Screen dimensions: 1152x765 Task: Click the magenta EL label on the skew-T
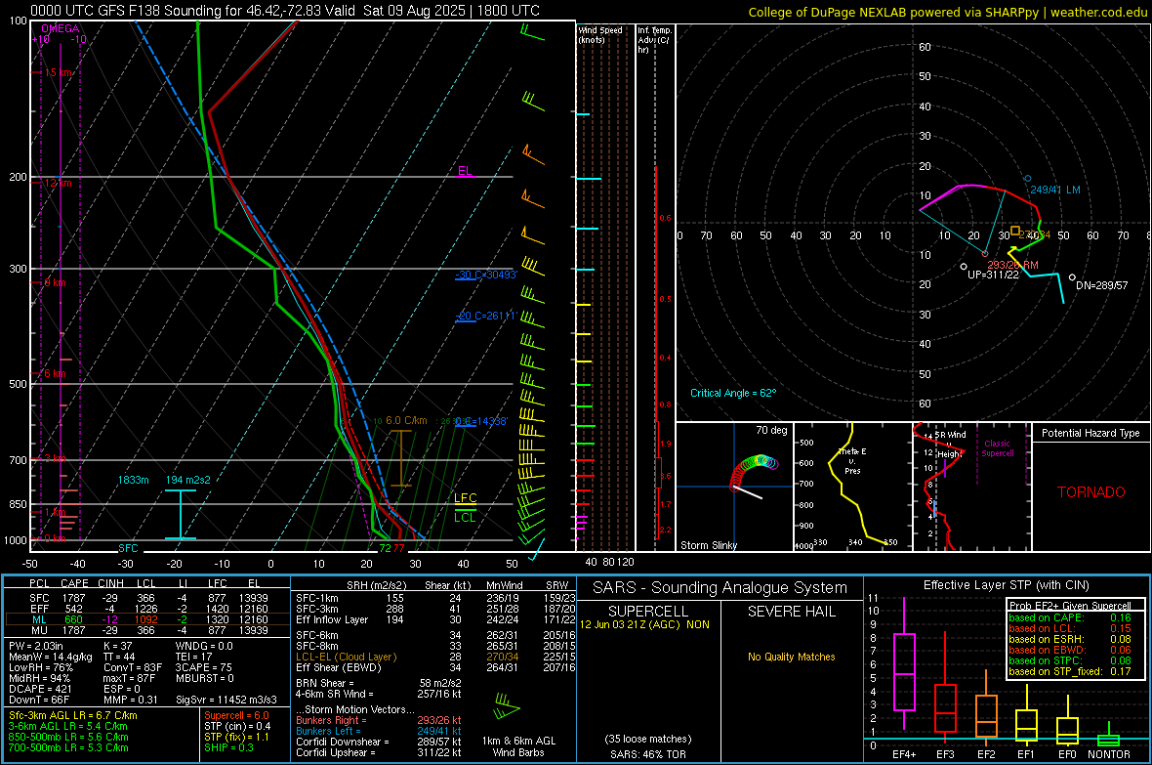465,171
